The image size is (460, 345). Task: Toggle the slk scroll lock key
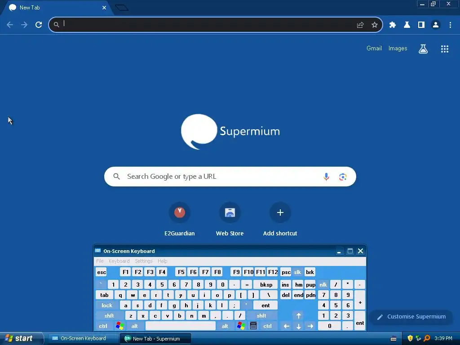point(297,272)
